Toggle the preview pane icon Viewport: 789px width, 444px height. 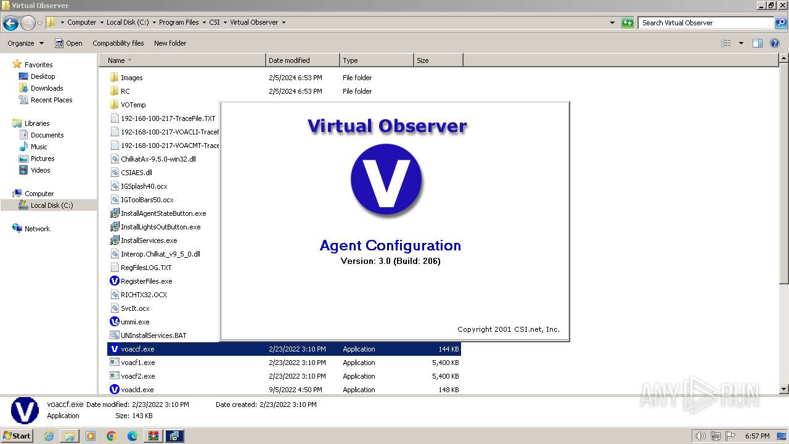point(758,43)
